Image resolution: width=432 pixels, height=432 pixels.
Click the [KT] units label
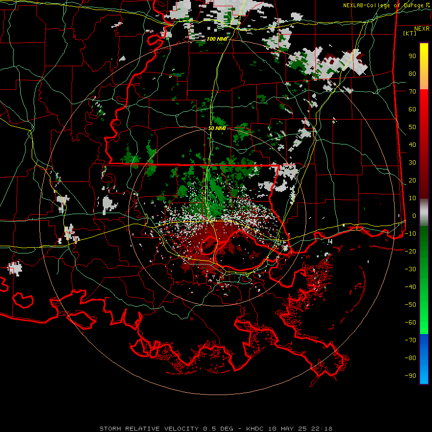pos(409,33)
